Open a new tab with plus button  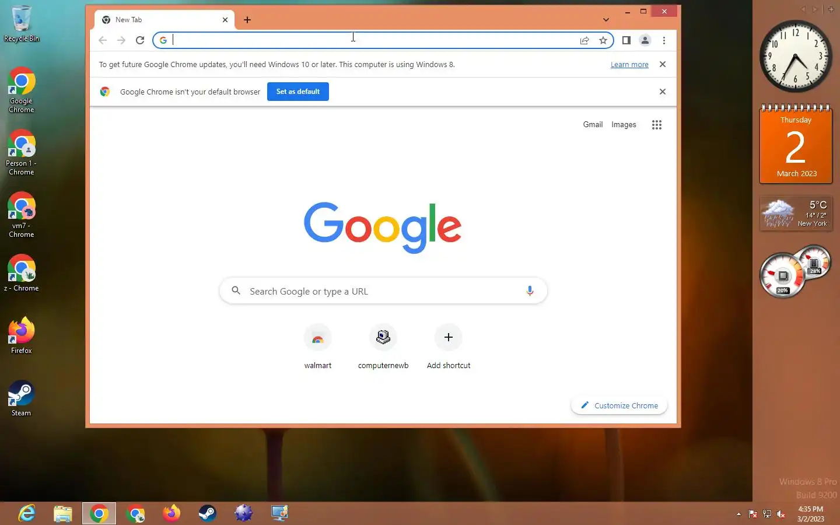click(x=247, y=20)
